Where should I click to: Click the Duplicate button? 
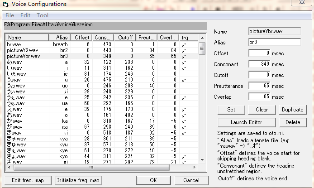click(x=293, y=110)
